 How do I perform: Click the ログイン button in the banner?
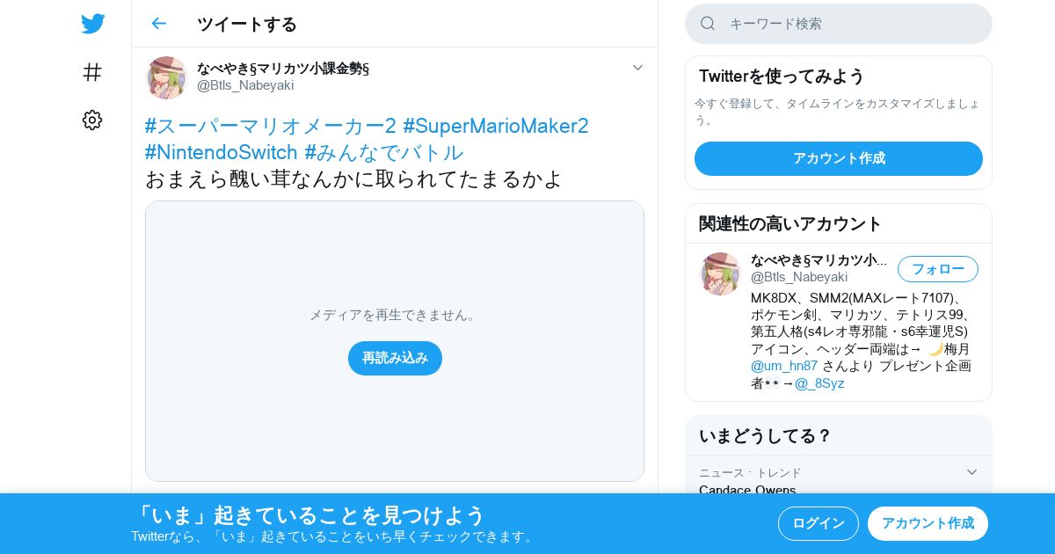tap(819, 523)
